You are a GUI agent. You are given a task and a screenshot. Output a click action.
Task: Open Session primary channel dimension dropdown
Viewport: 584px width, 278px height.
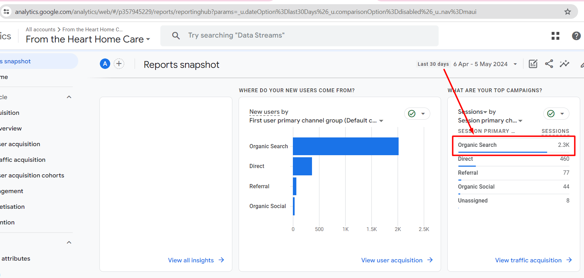click(520, 121)
